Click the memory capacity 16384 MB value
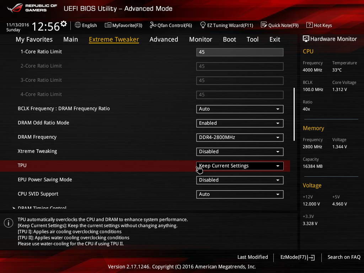This screenshot has height=273, width=364. (x=312, y=166)
